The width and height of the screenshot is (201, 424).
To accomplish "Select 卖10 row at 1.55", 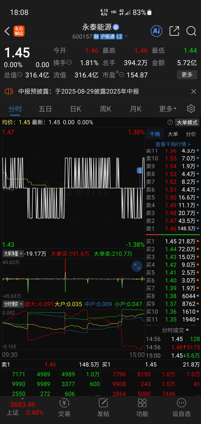I will click(173, 158).
